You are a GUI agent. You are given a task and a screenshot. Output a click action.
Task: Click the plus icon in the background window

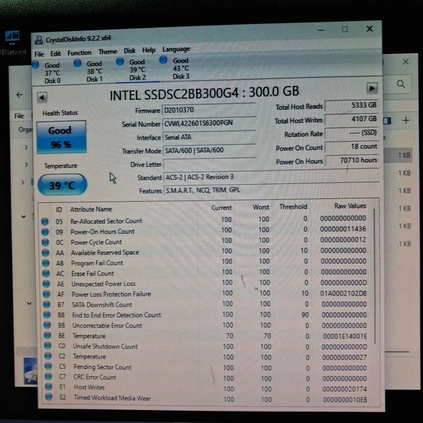406,121
